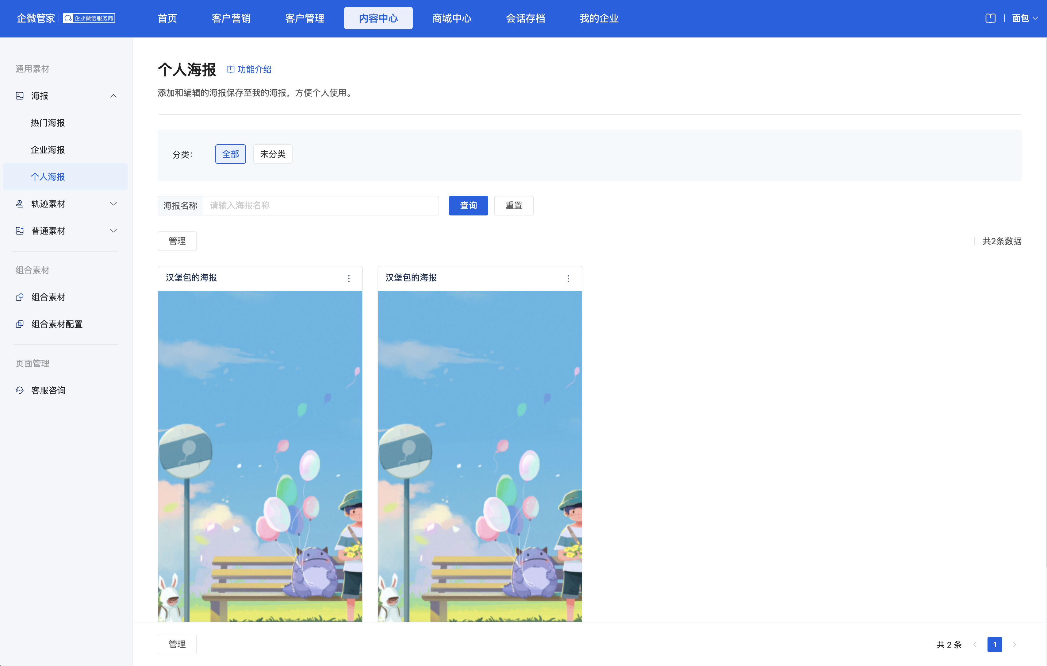Open the 客服咨询 menu item
Image resolution: width=1047 pixels, height=666 pixels.
pos(48,390)
